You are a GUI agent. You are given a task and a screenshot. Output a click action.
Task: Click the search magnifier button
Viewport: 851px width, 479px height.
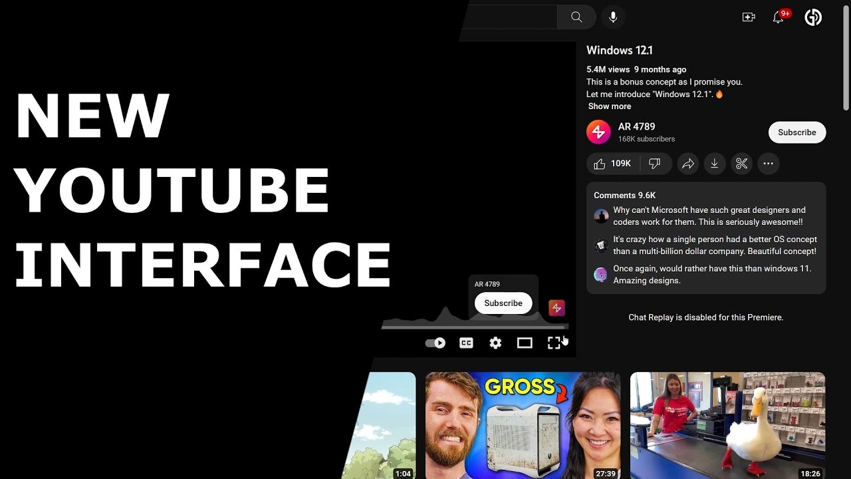click(576, 17)
